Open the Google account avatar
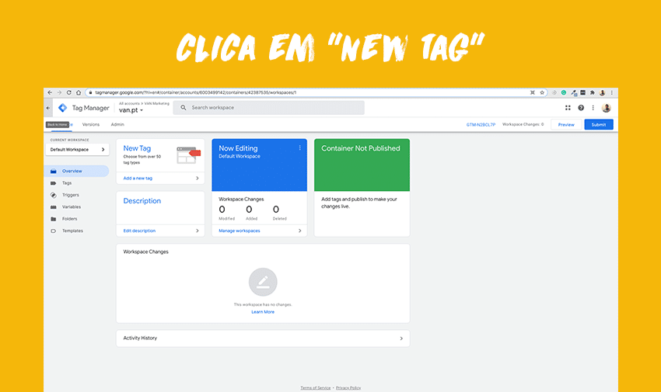The width and height of the screenshot is (661, 392). (x=607, y=108)
